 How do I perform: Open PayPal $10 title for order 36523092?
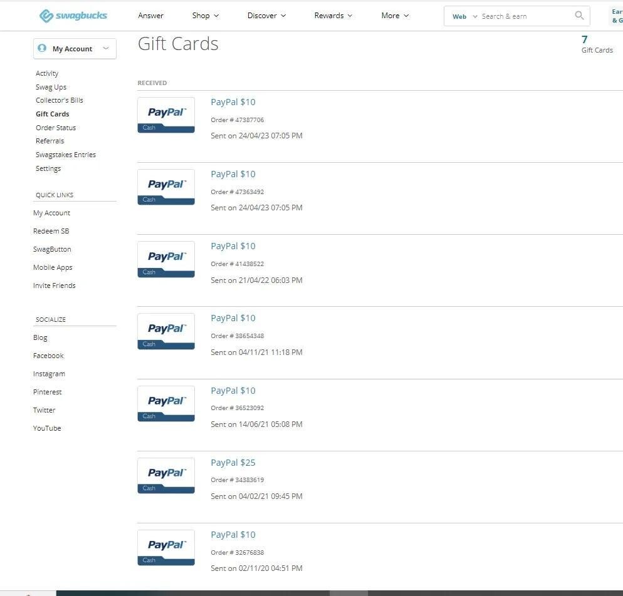233,391
